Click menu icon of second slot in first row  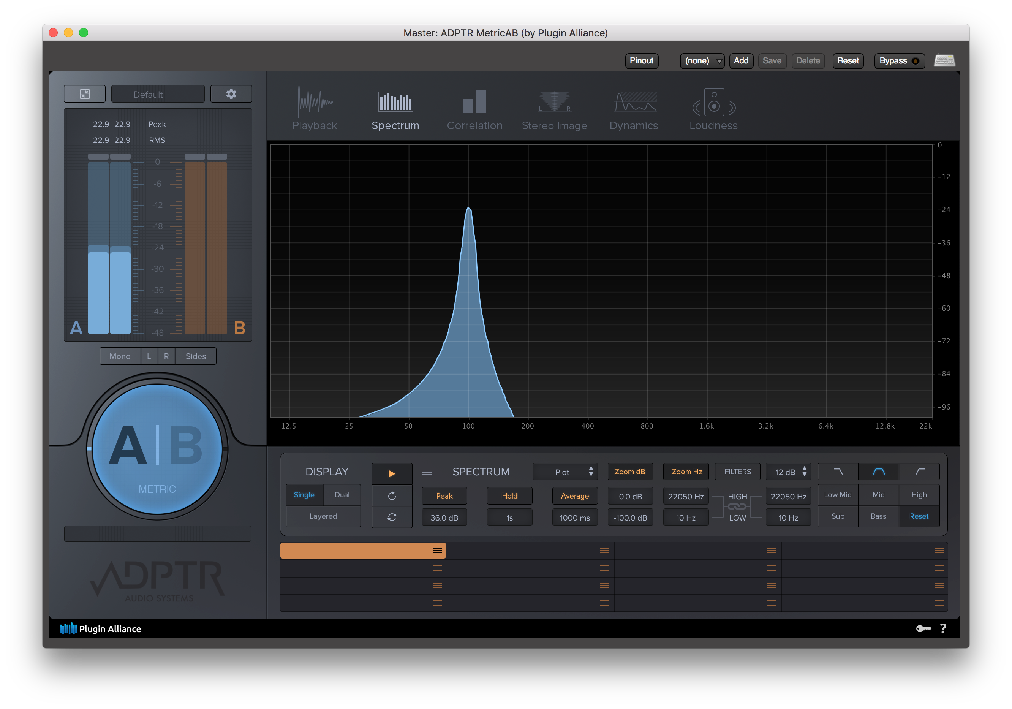(x=604, y=551)
